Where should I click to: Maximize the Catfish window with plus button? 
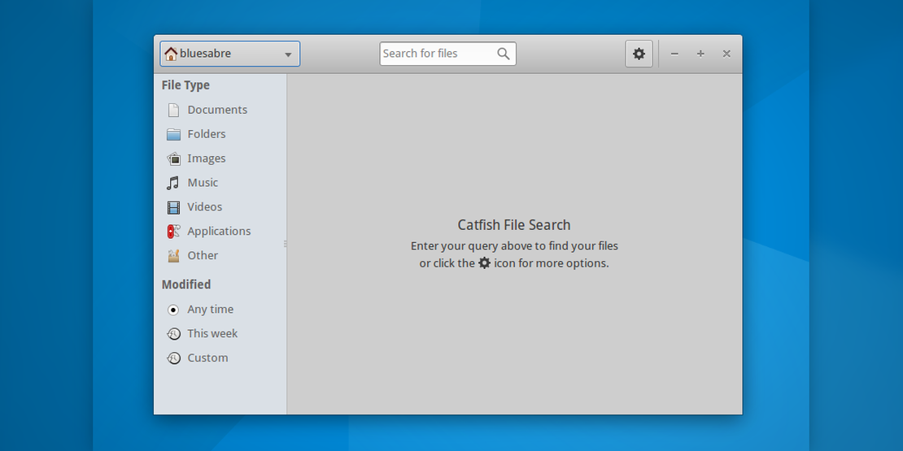[x=700, y=54]
